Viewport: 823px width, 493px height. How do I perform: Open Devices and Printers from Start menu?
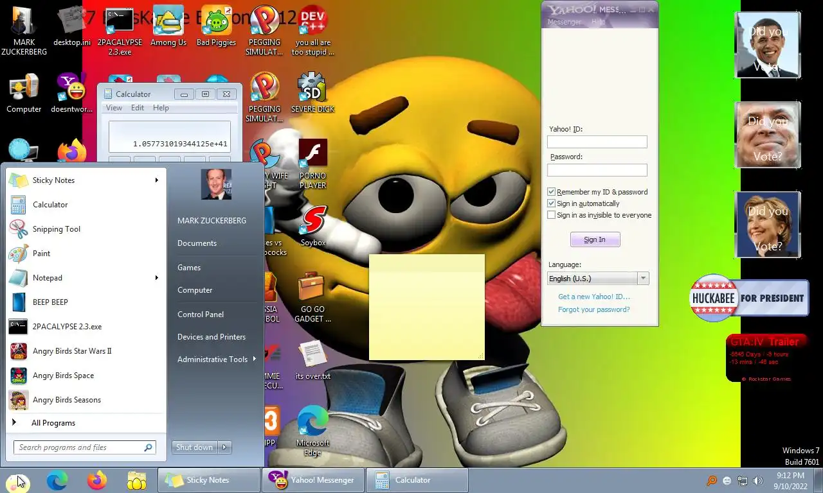pos(212,337)
